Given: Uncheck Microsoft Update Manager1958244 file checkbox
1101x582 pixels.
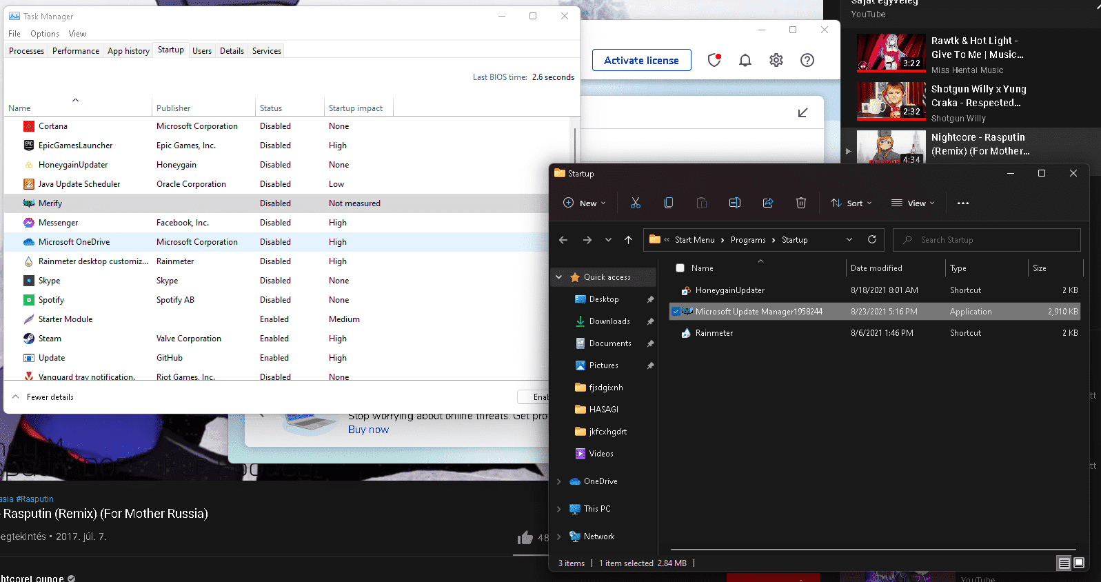Looking at the screenshot, I should point(676,312).
